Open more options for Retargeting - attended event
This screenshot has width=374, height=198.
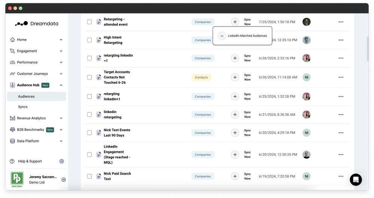coord(341,22)
